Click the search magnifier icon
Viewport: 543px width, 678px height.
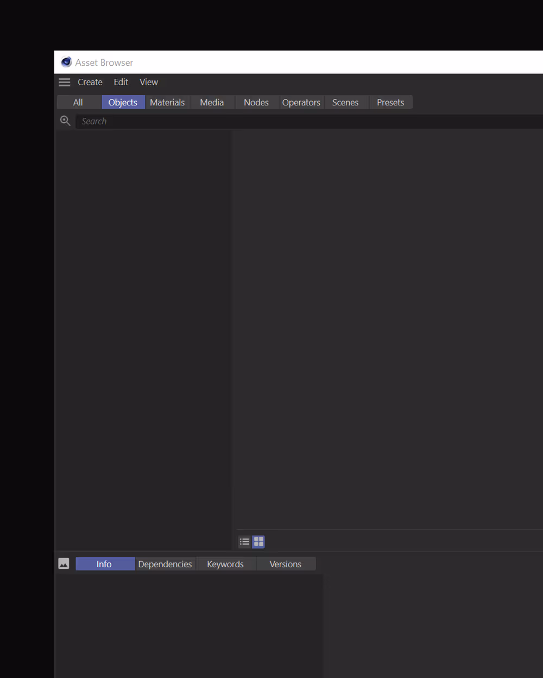65,121
